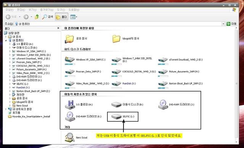Screen dimensions: 244x148
Task: Open the View (보기) menu
Action: pos(32,10)
